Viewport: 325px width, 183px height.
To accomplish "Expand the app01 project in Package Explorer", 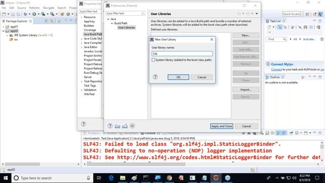I will click(x=4, y=27).
